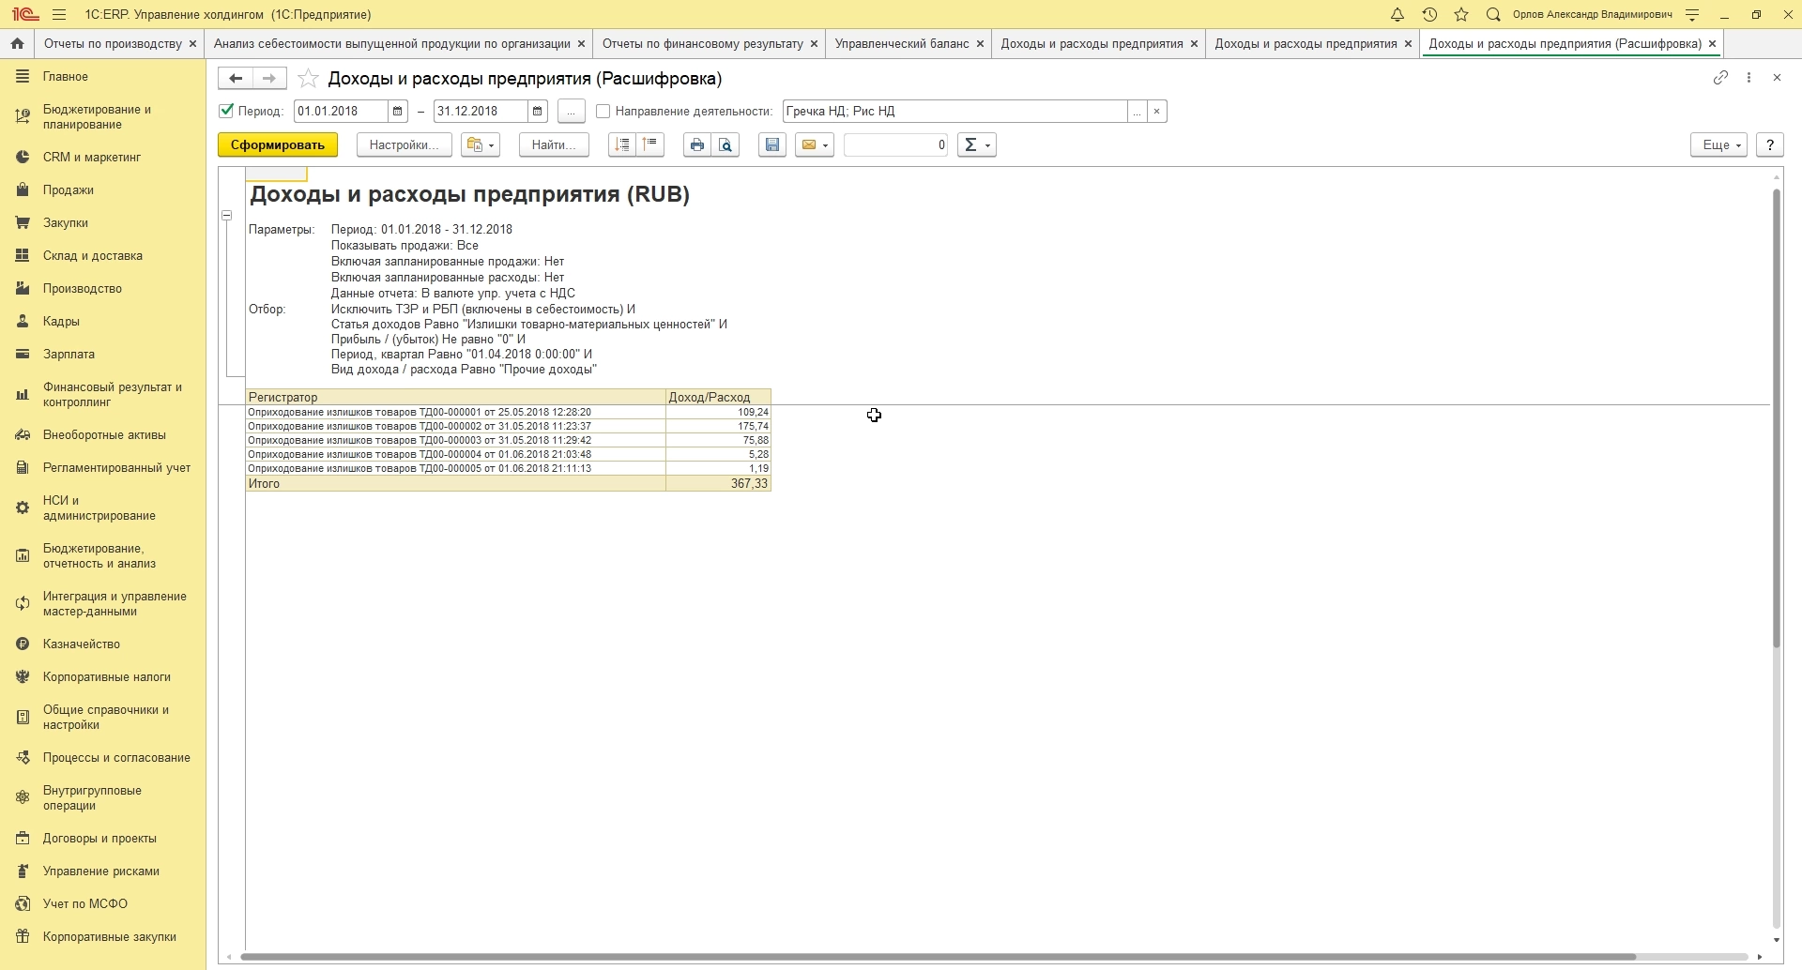This screenshot has width=1802, height=970.
Task: Go to the home page icon
Action: coord(17,44)
